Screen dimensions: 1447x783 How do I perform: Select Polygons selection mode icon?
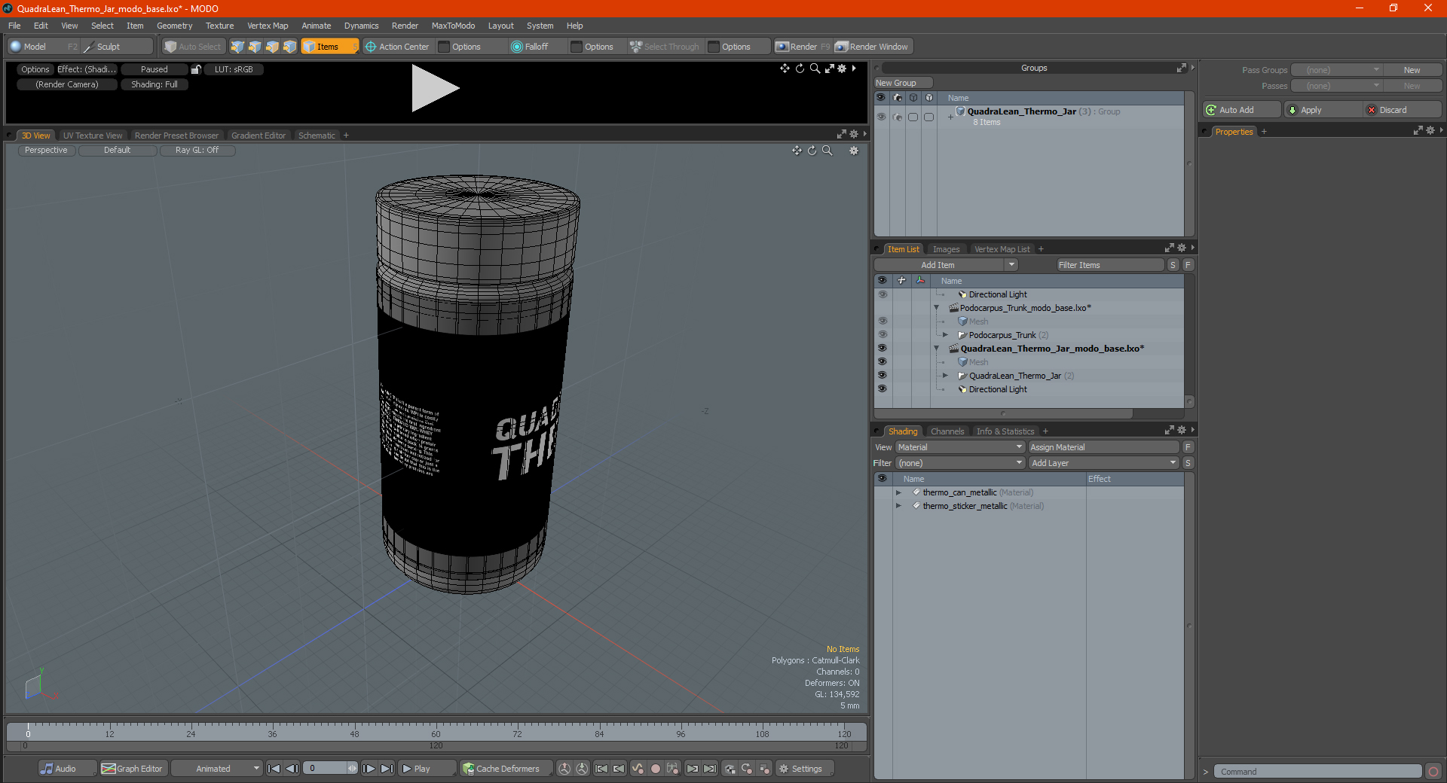[x=272, y=47]
